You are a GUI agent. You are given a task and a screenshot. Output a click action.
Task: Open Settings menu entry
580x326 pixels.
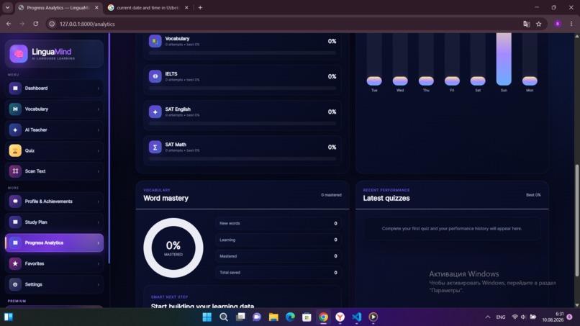tap(55, 284)
